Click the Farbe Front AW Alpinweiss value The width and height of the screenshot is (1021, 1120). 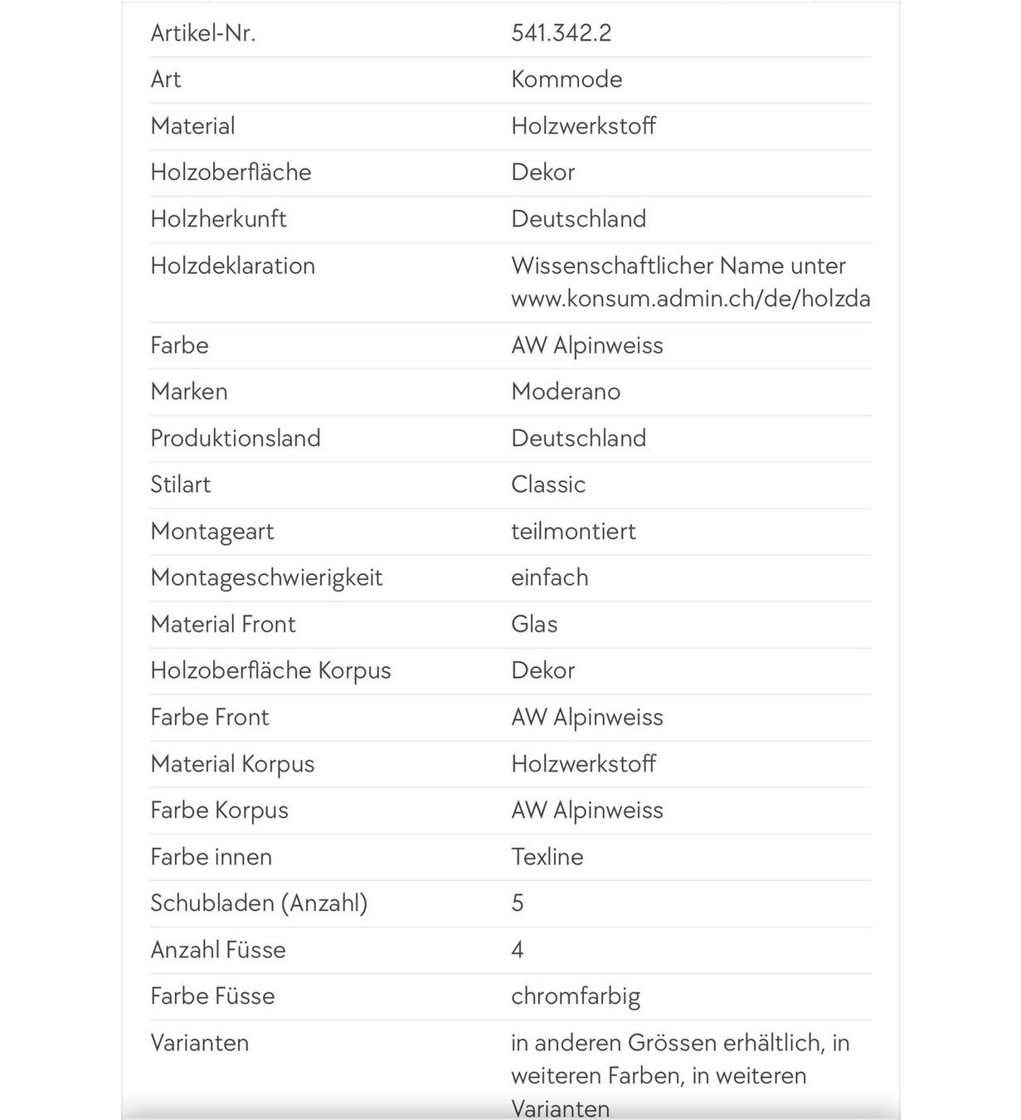click(587, 717)
